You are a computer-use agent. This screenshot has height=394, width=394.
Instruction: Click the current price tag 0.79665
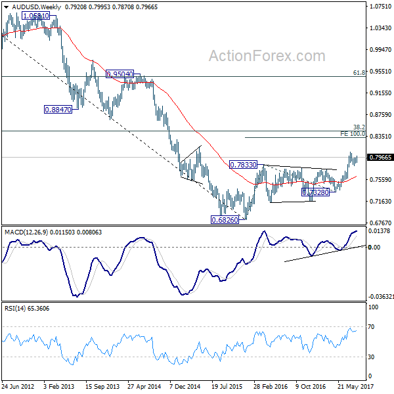pos(380,158)
